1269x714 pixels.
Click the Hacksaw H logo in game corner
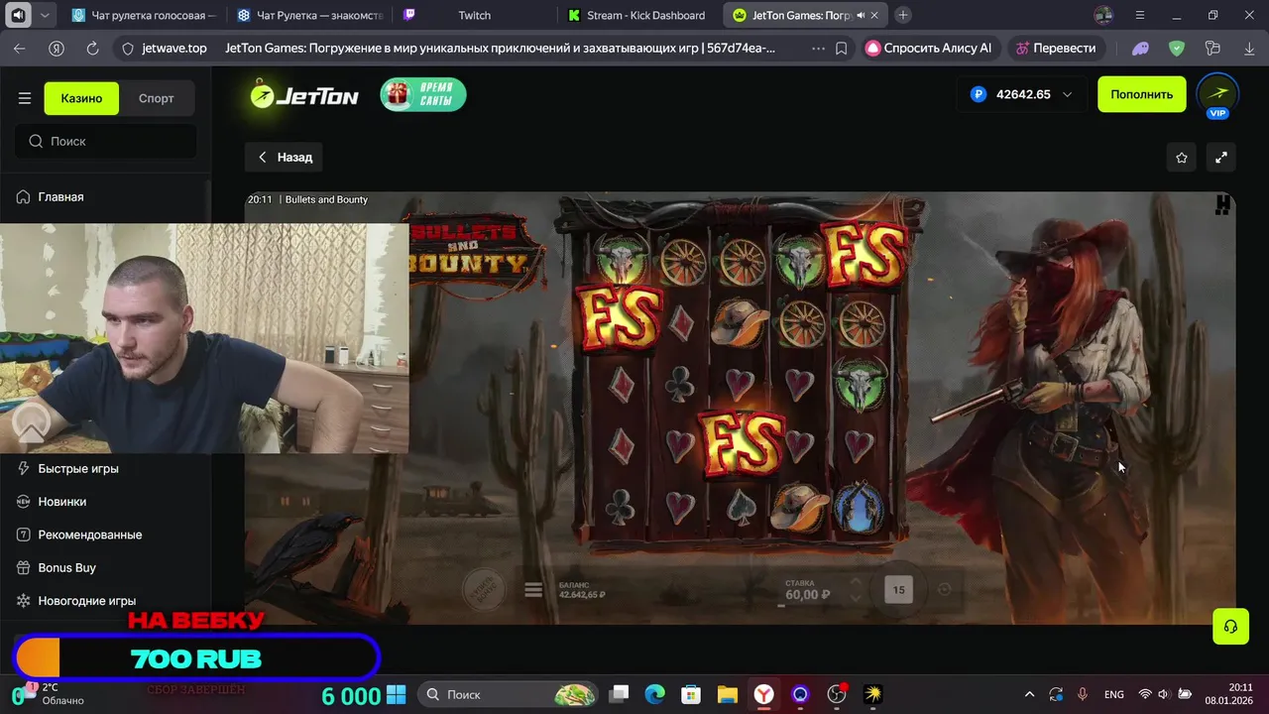1222,204
